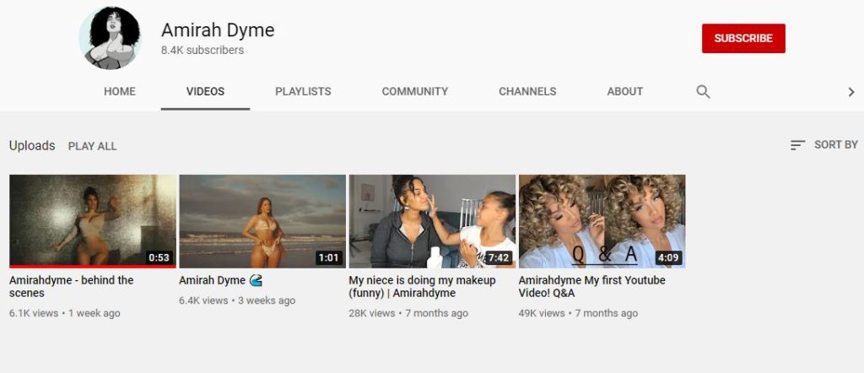Click the channel name 'Amirah Dyme' heading
This screenshot has width=864, height=373.
218,30
